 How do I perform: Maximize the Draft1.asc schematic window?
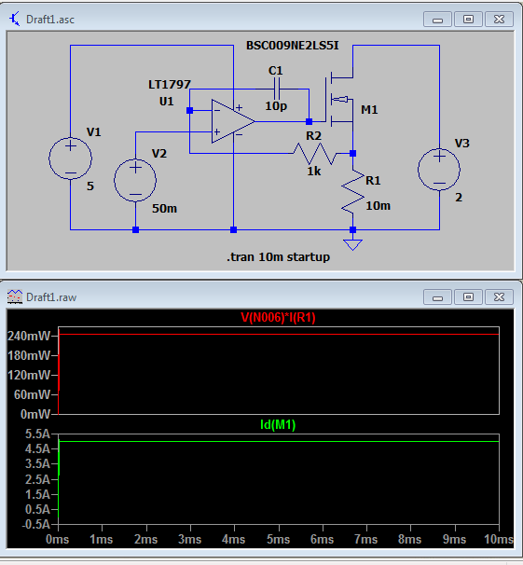(x=468, y=20)
